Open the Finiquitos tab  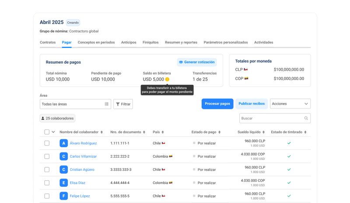click(150, 42)
